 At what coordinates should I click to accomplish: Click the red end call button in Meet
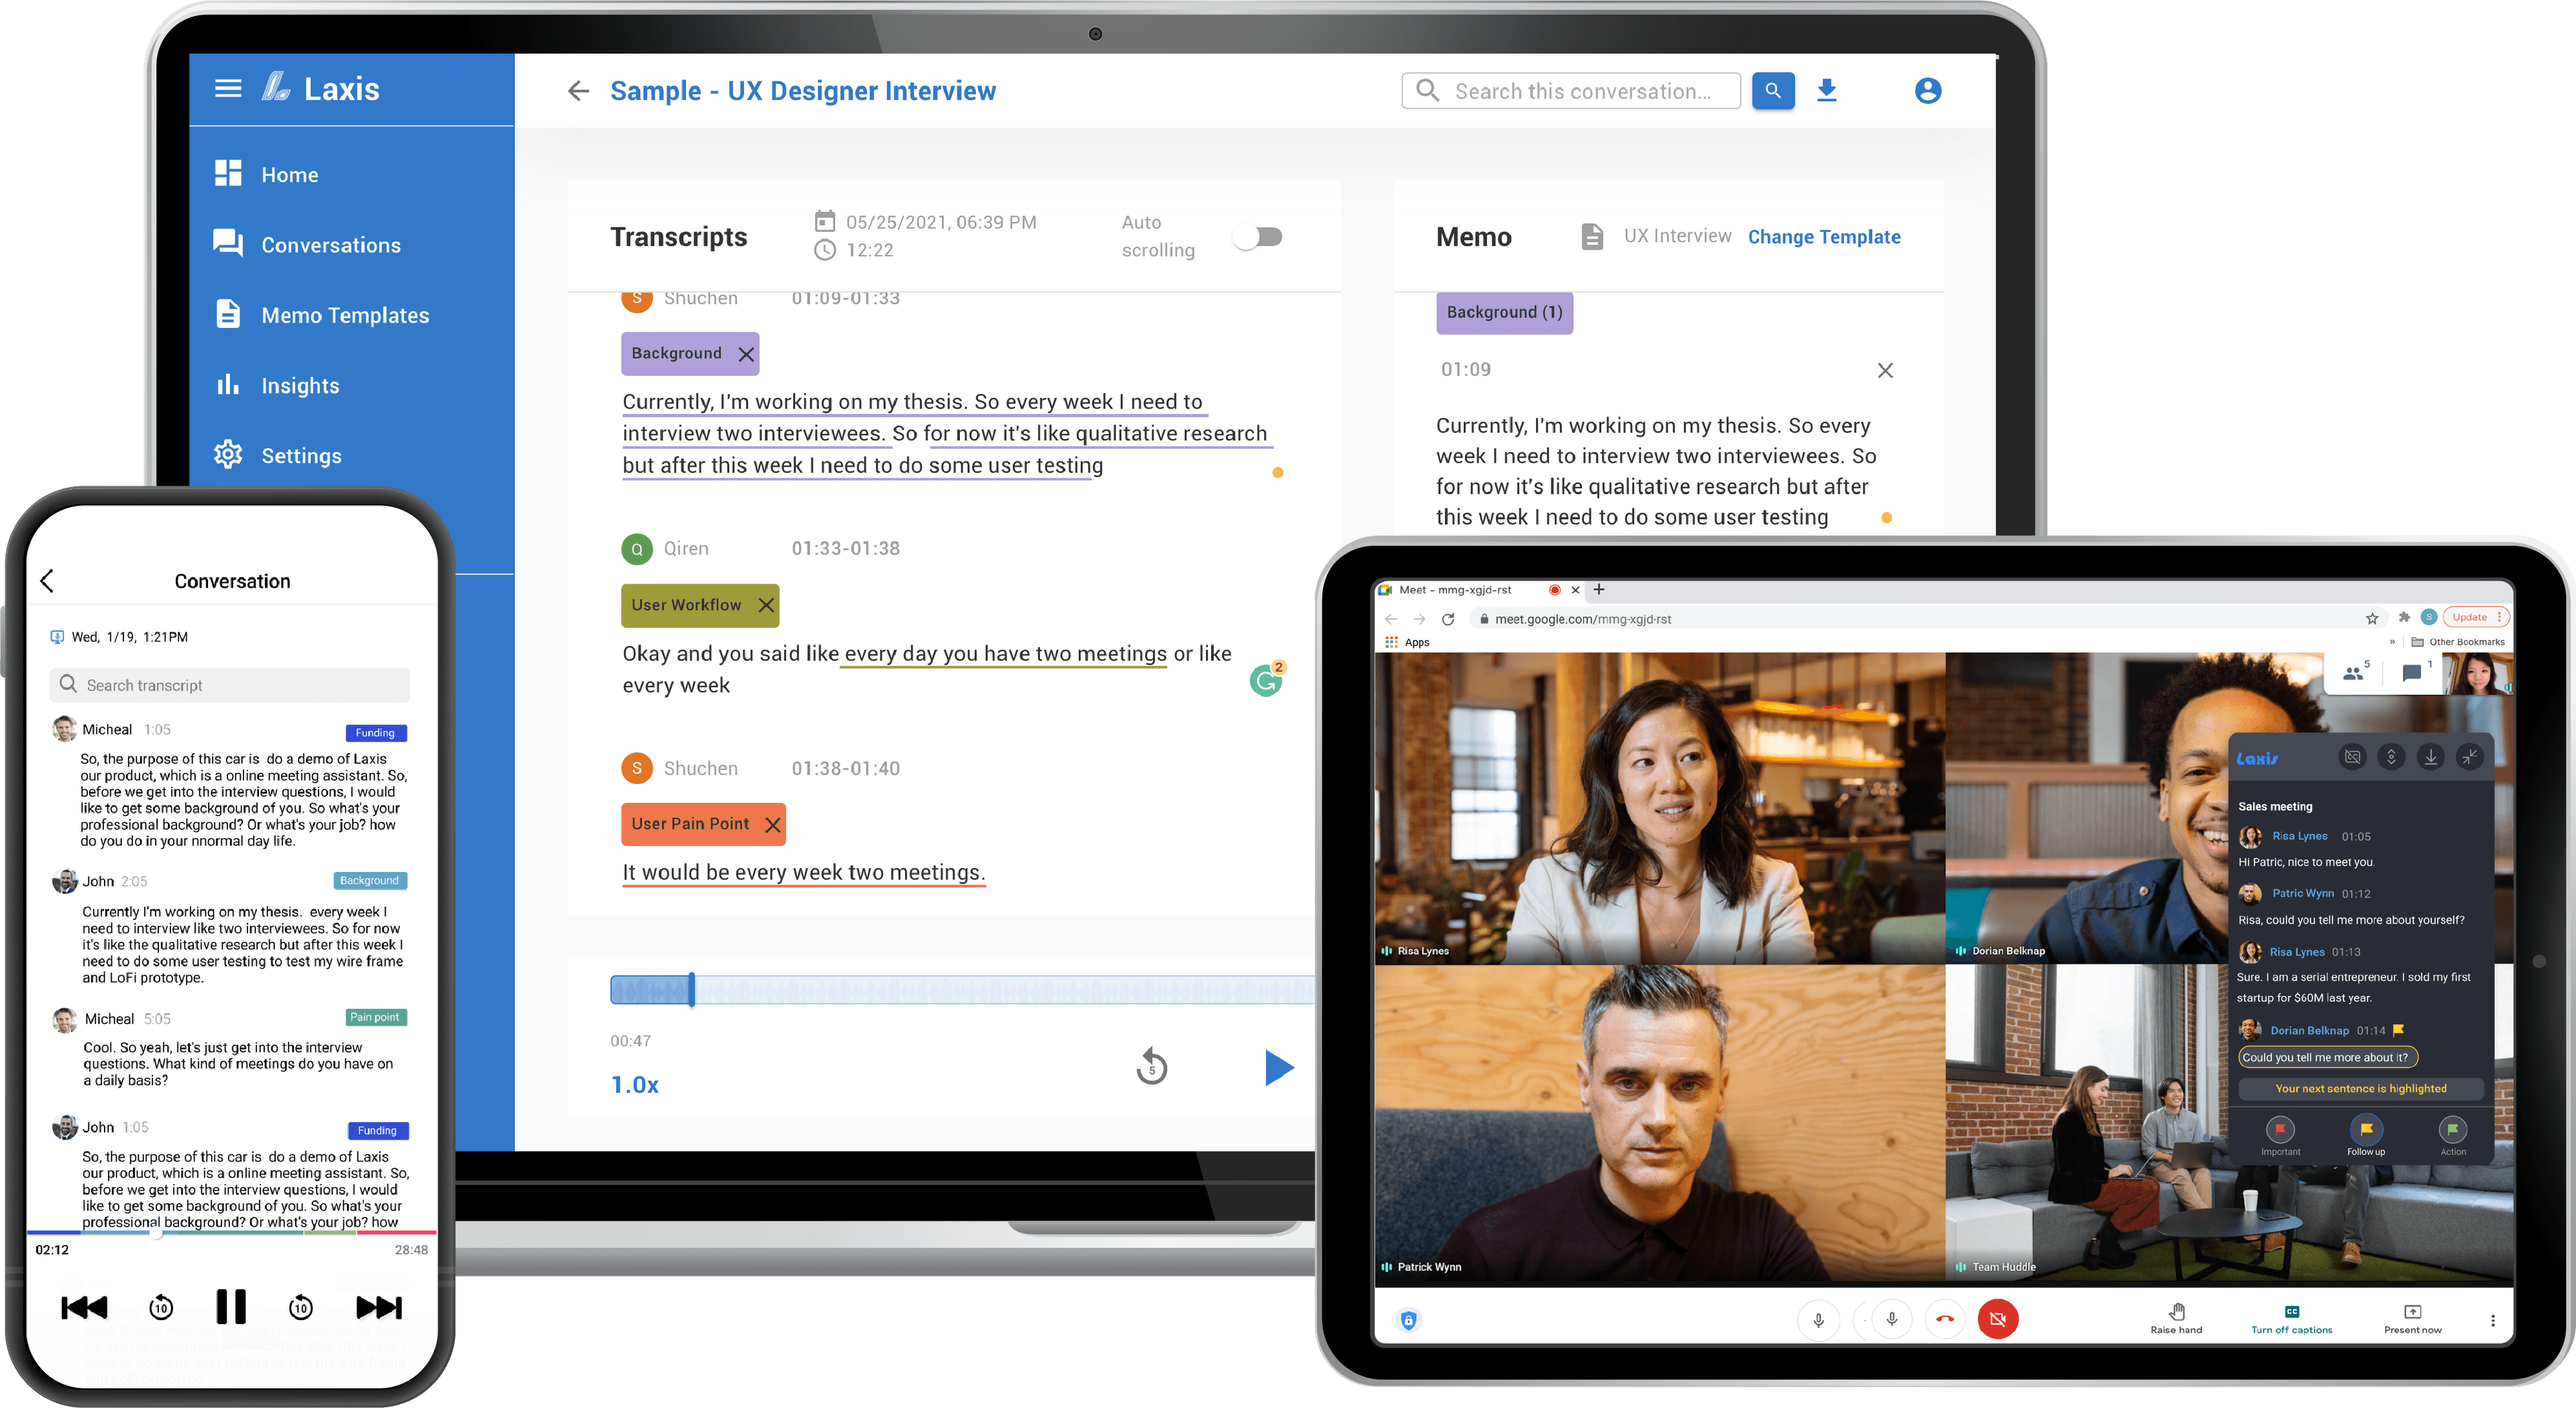1944,1319
